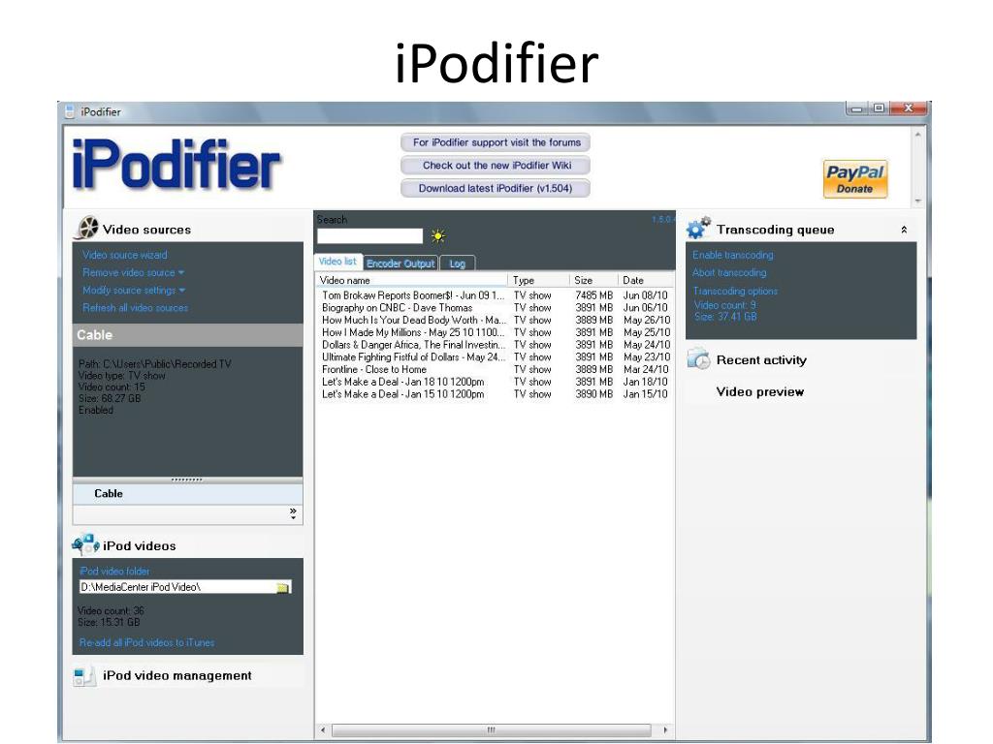Image resolution: width=993 pixels, height=744 pixels.
Task: Select the Tom Brokaw Reports Boomer$! row
Action: point(494,295)
